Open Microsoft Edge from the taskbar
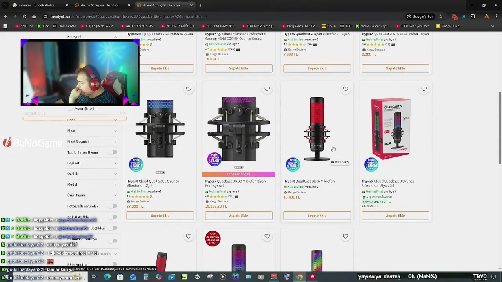 click(107, 277)
